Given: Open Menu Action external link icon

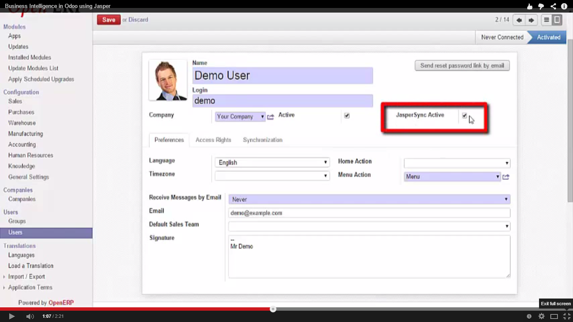Looking at the screenshot, I should (x=506, y=177).
